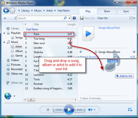138x118 pixels.
Task: Click Library in the breadcrumb
Action: [25, 11]
